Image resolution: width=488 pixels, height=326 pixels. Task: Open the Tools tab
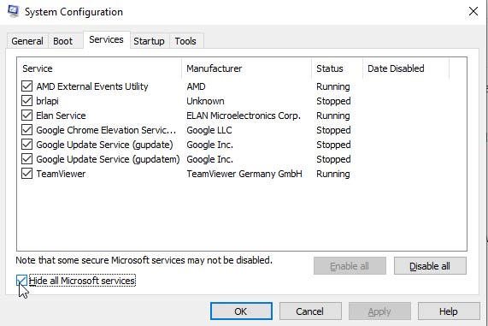(185, 41)
